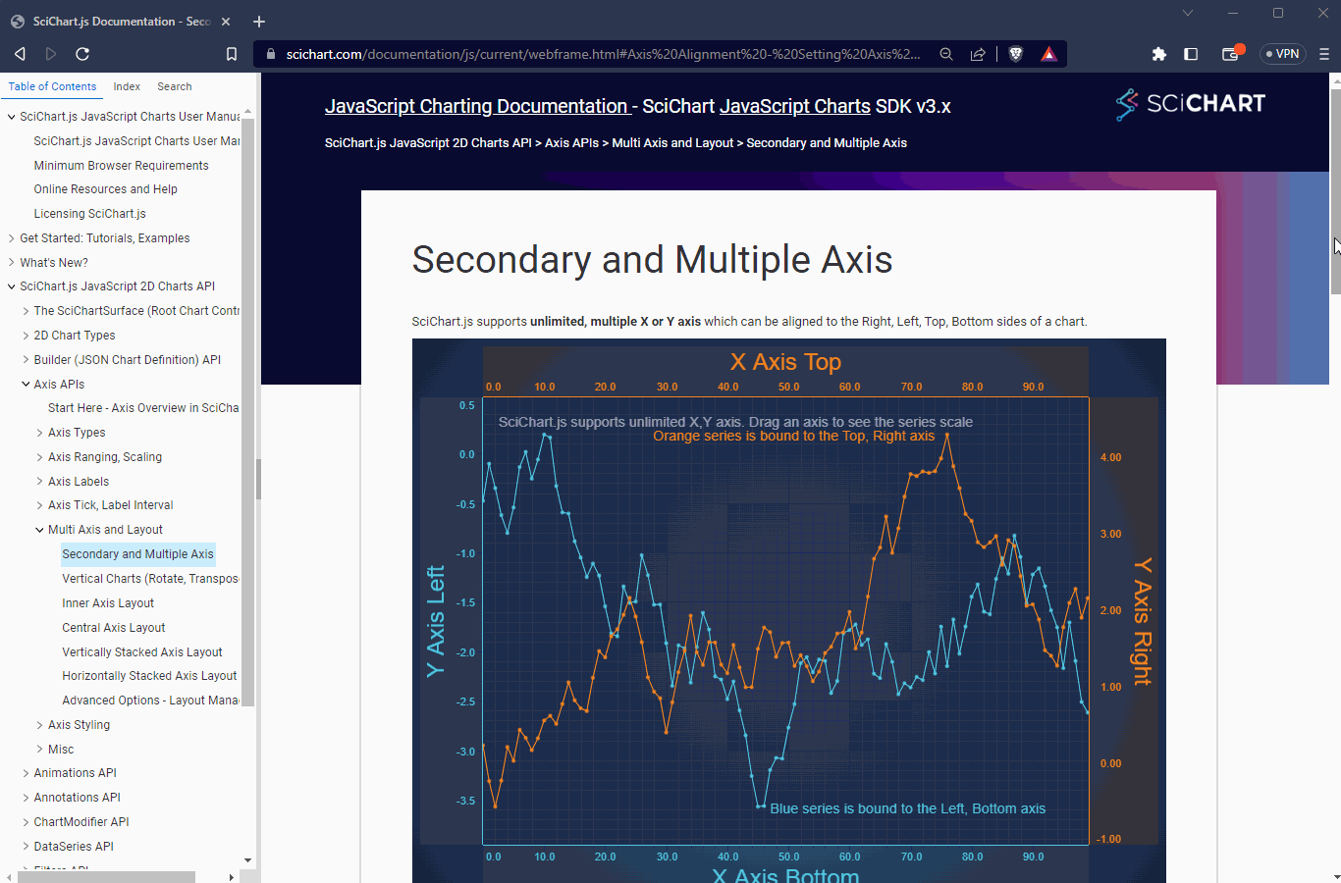Expand The SciChartSurface (Root Chart Control) node
The height and width of the screenshot is (883, 1341).
26,311
